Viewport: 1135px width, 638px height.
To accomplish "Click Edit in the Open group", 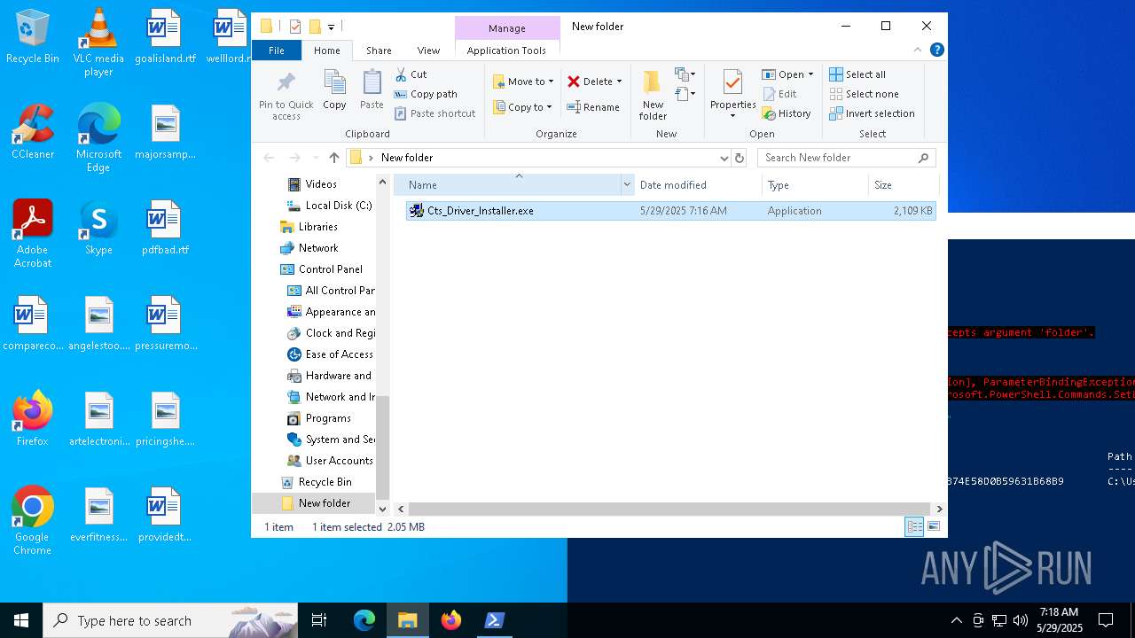I will pyautogui.click(x=779, y=94).
